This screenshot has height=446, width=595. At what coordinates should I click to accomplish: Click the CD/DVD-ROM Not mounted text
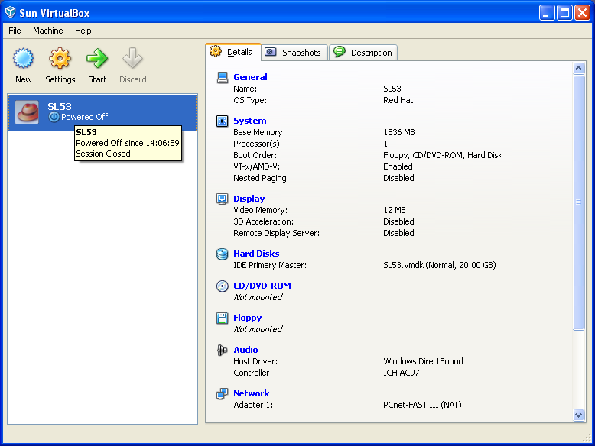258,297
